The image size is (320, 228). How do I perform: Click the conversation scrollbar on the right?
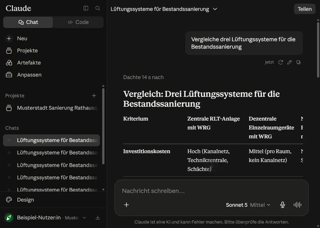tap(318, 49)
